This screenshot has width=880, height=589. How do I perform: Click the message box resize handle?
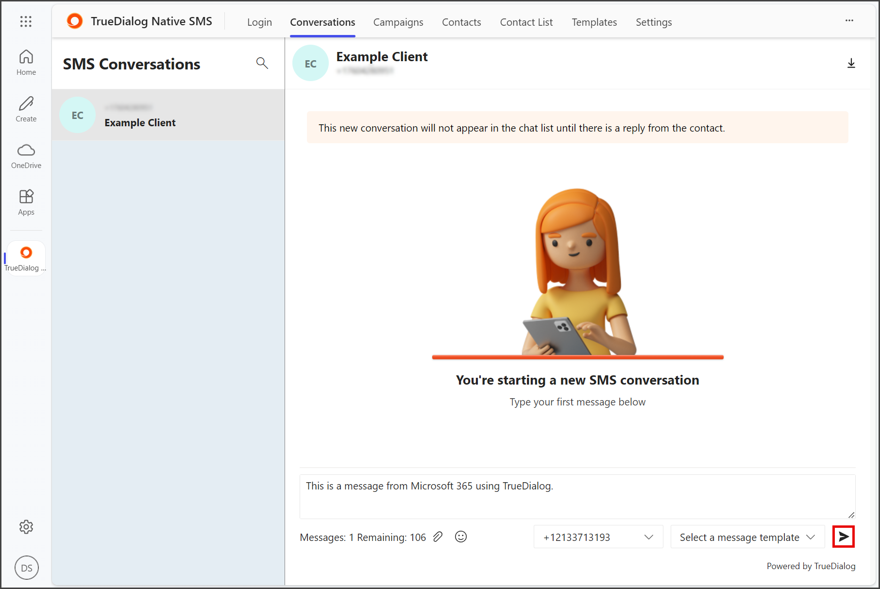(x=851, y=515)
